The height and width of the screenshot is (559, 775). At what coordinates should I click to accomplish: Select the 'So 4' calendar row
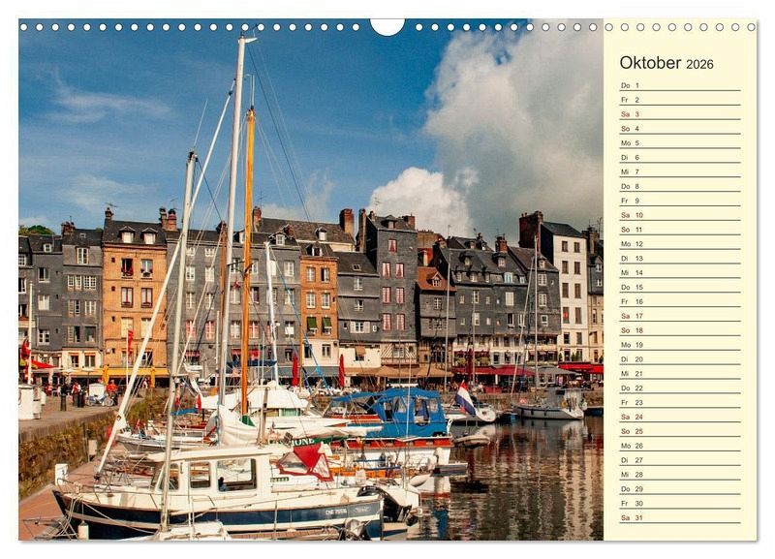tap(680, 129)
